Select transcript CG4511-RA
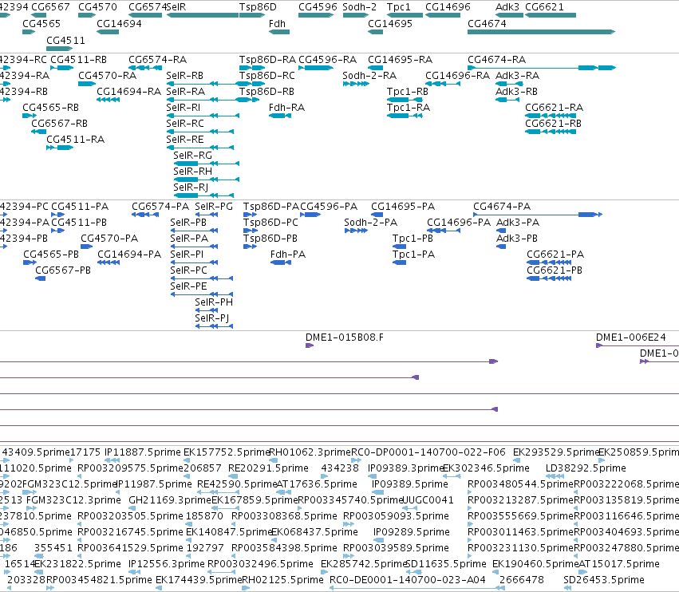Viewport: 679px width, 592px height. (x=60, y=148)
